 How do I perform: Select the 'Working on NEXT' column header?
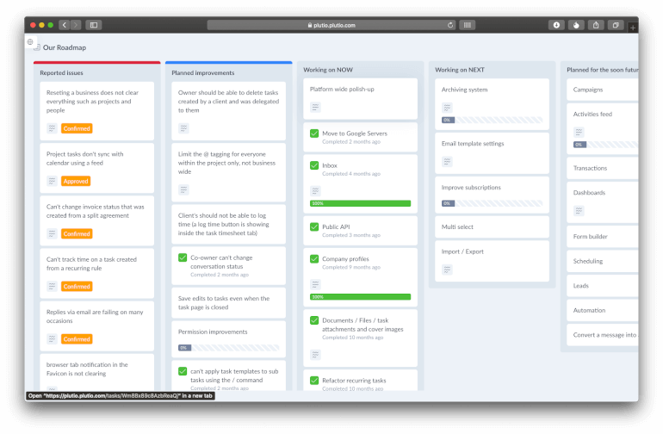pos(460,70)
